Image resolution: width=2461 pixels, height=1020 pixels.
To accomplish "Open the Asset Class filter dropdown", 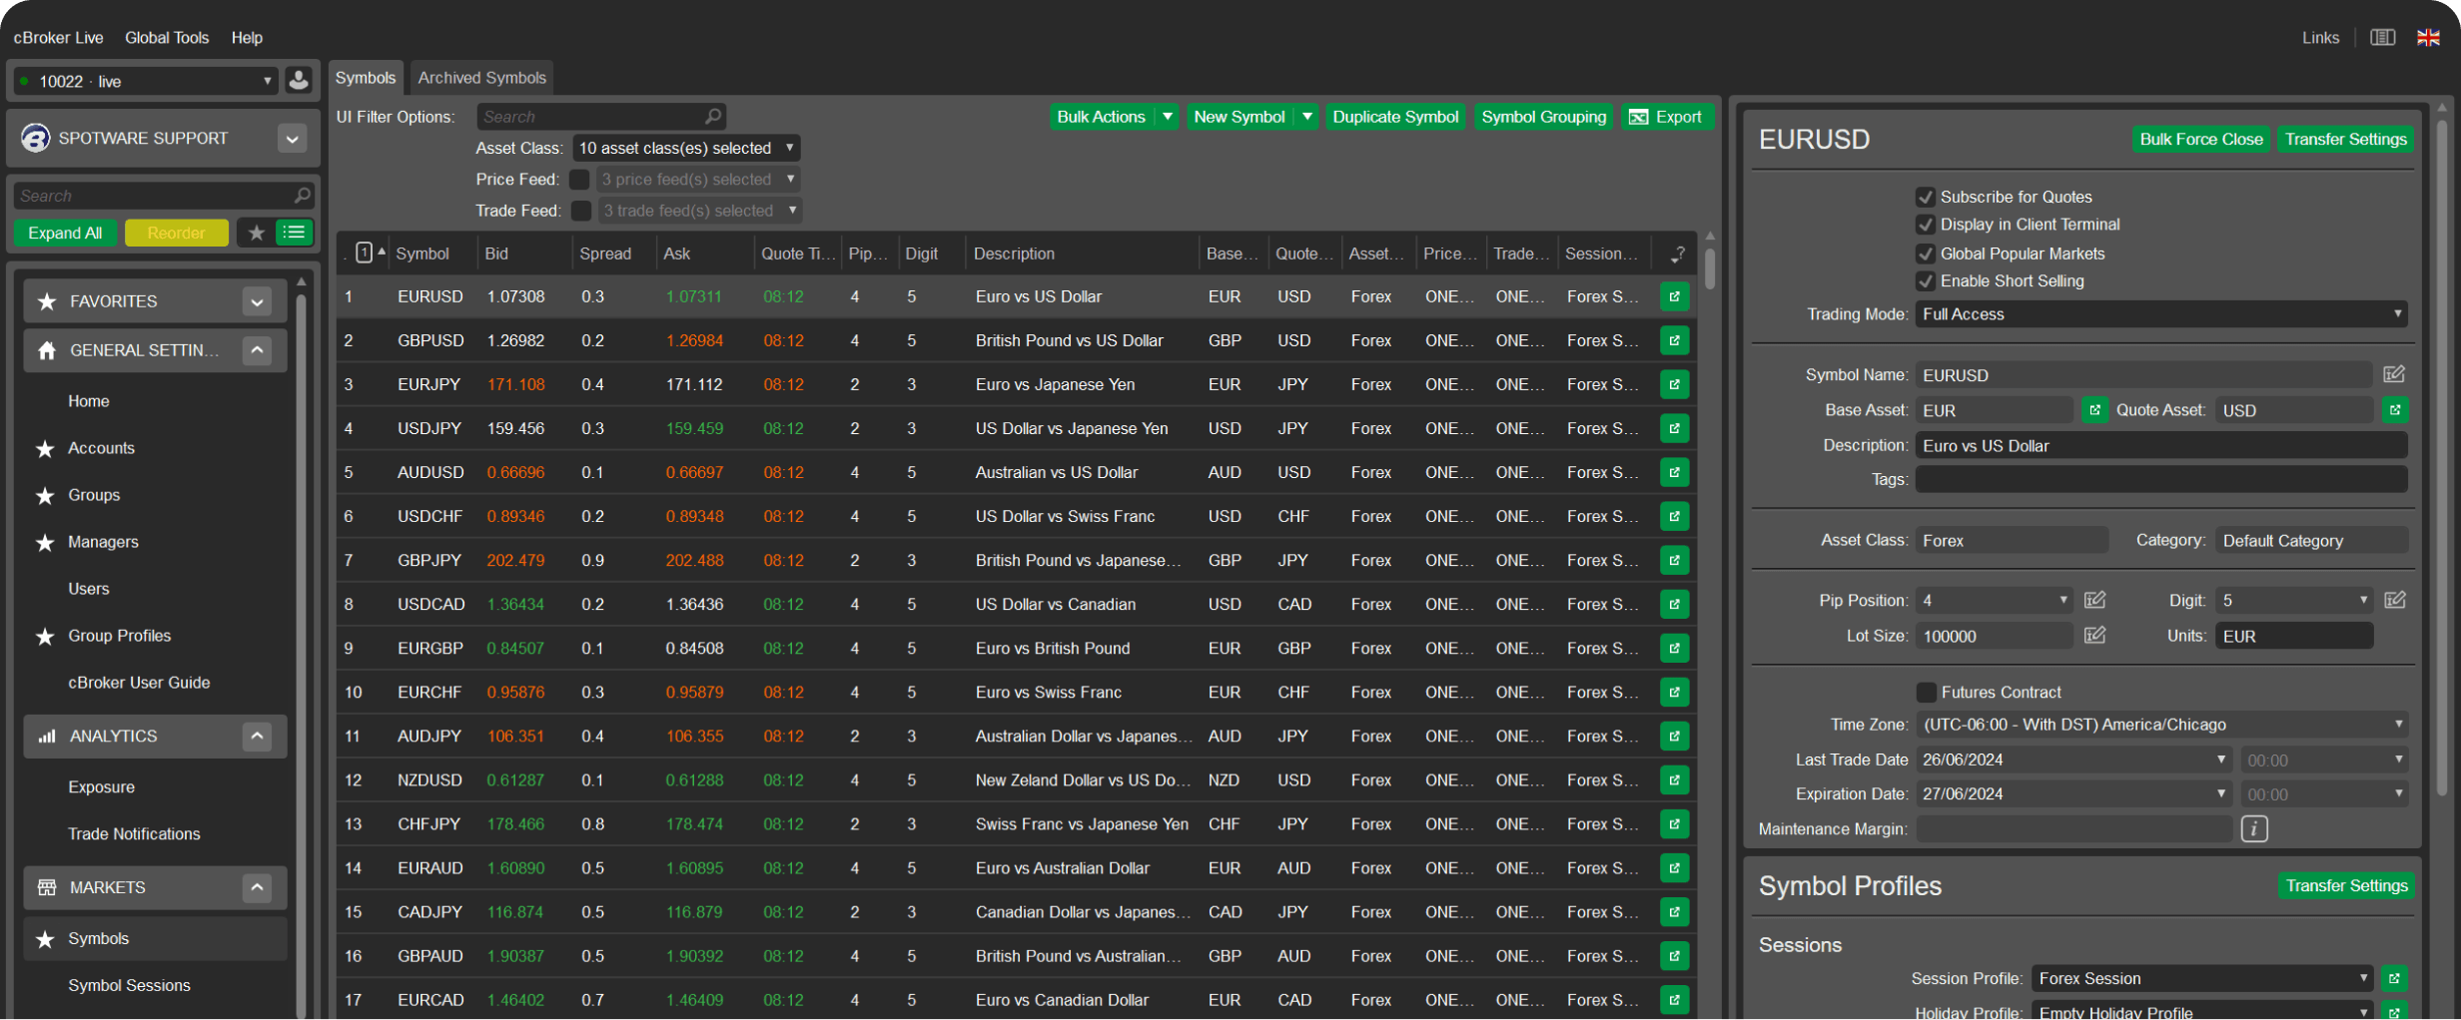I will coord(686,148).
